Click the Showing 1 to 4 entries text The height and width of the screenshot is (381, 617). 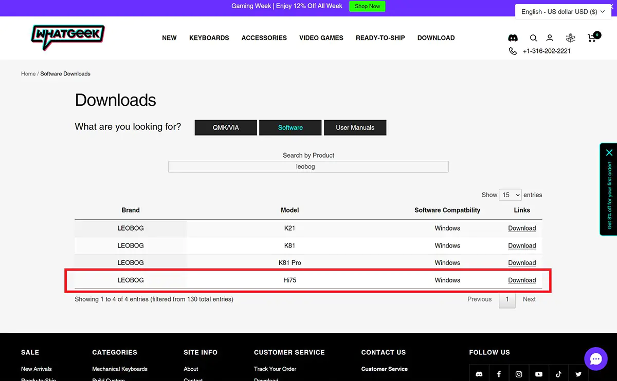pos(154,299)
